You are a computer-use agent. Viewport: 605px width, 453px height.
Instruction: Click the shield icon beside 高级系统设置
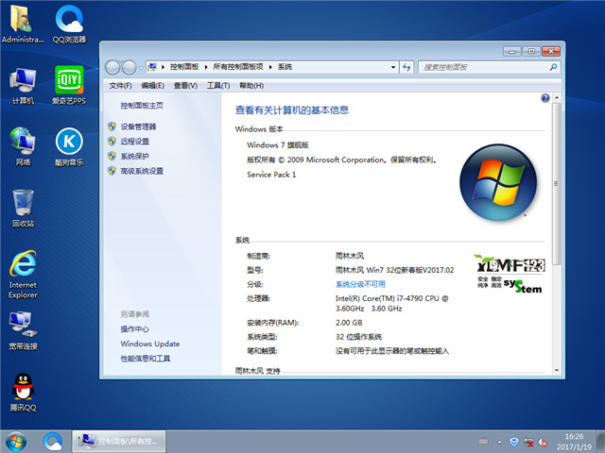pos(112,171)
